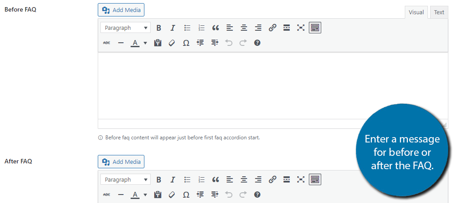455x203 pixels.
Task: Toggle strikethrough in Before FAQ editor
Action: pyautogui.click(x=107, y=43)
